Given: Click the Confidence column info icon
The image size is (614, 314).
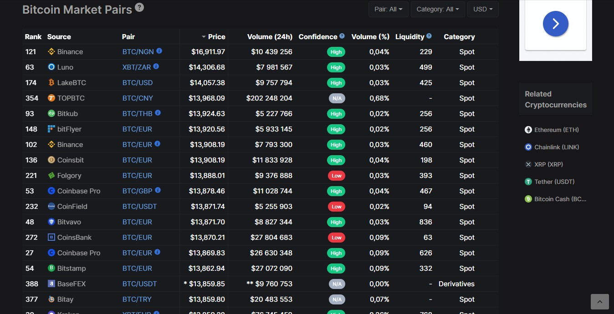Looking at the screenshot, I should click(342, 36).
